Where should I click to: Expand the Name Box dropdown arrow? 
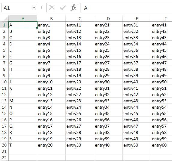point(34,8)
